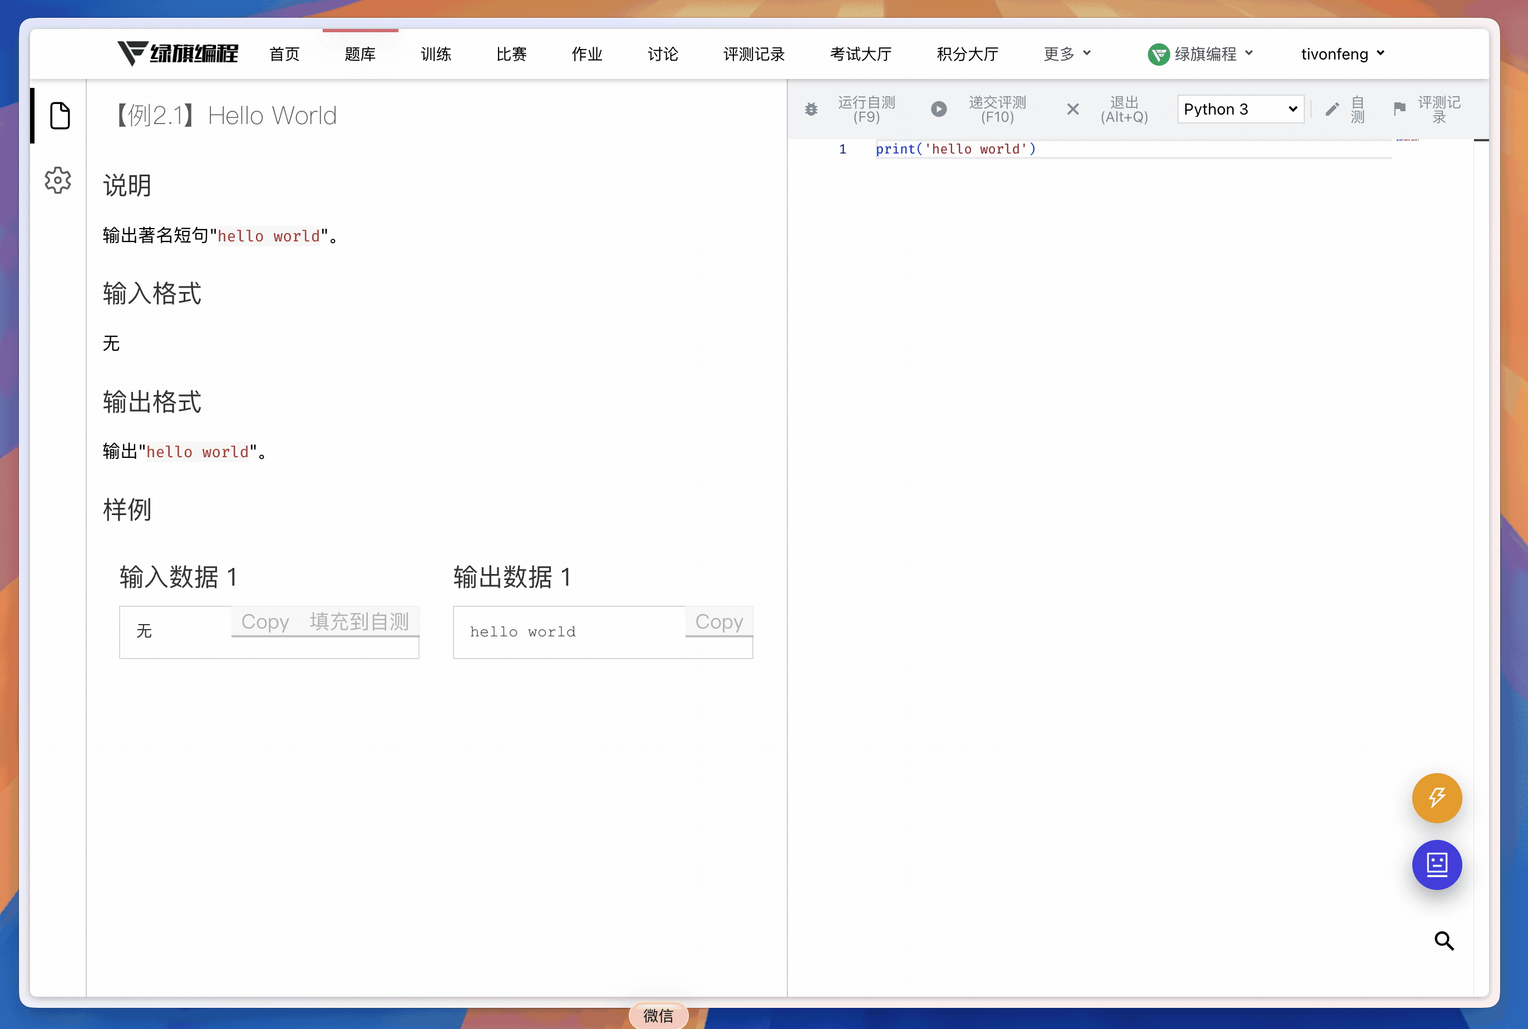Screen dimensions: 1528x1029
Task: Click the X icon to exit the editor
Action: tap(1072, 109)
